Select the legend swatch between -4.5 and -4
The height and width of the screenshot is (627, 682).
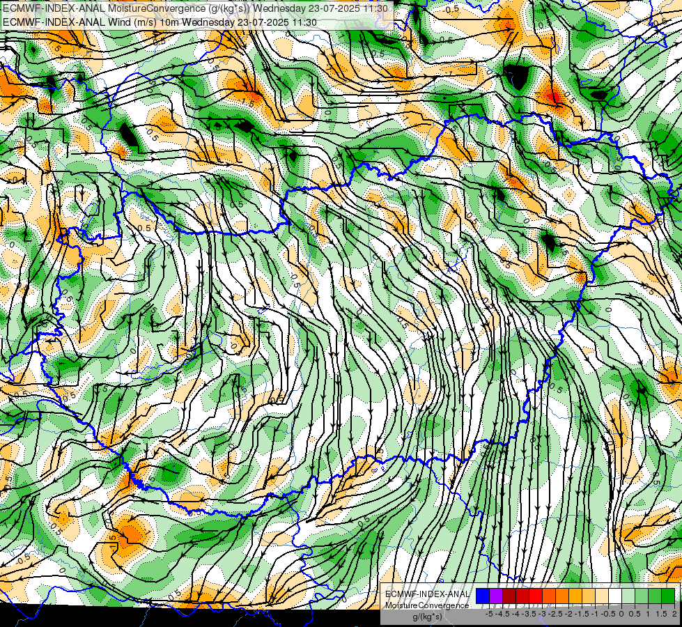(x=509, y=596)
